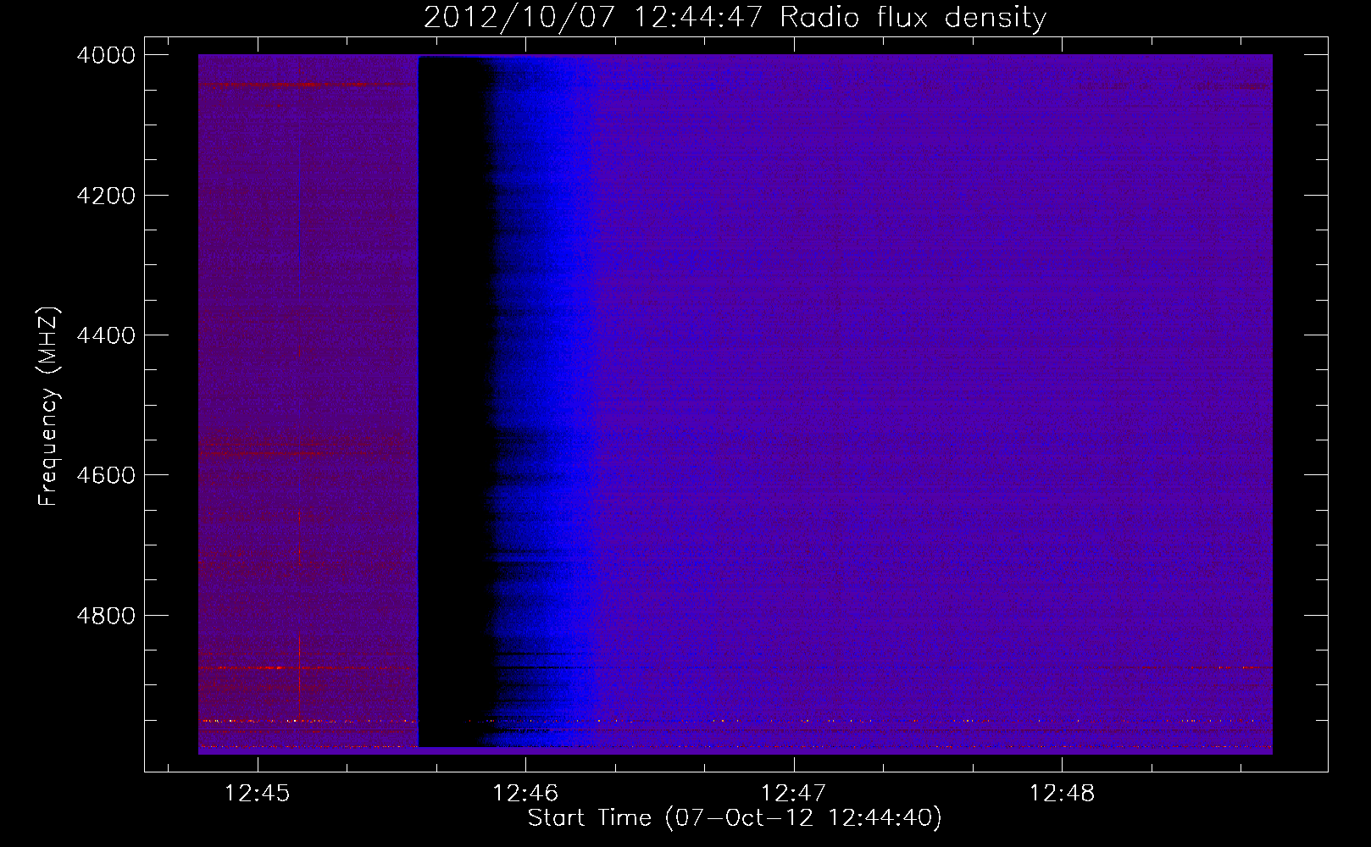Click the "Frequency (MHZ)" axis title
The height and width of the screenshot is (847, 1371).
49,407
